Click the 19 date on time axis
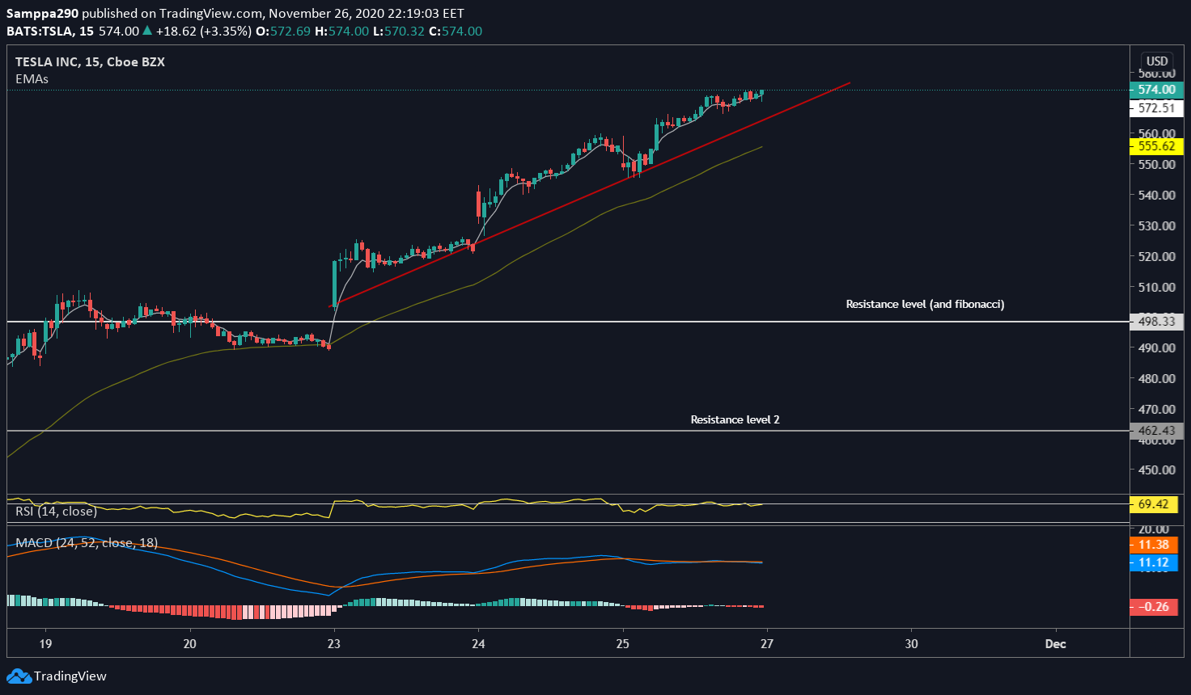Screen dimensions: 1191x695 pyautogui.click(x=45, y=644)
